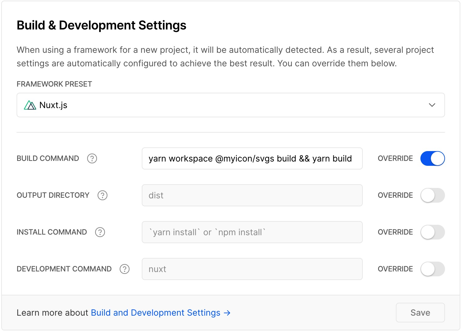Open help tooltip for Build Command
Viewport: 464px width, 331px height.
92,158
